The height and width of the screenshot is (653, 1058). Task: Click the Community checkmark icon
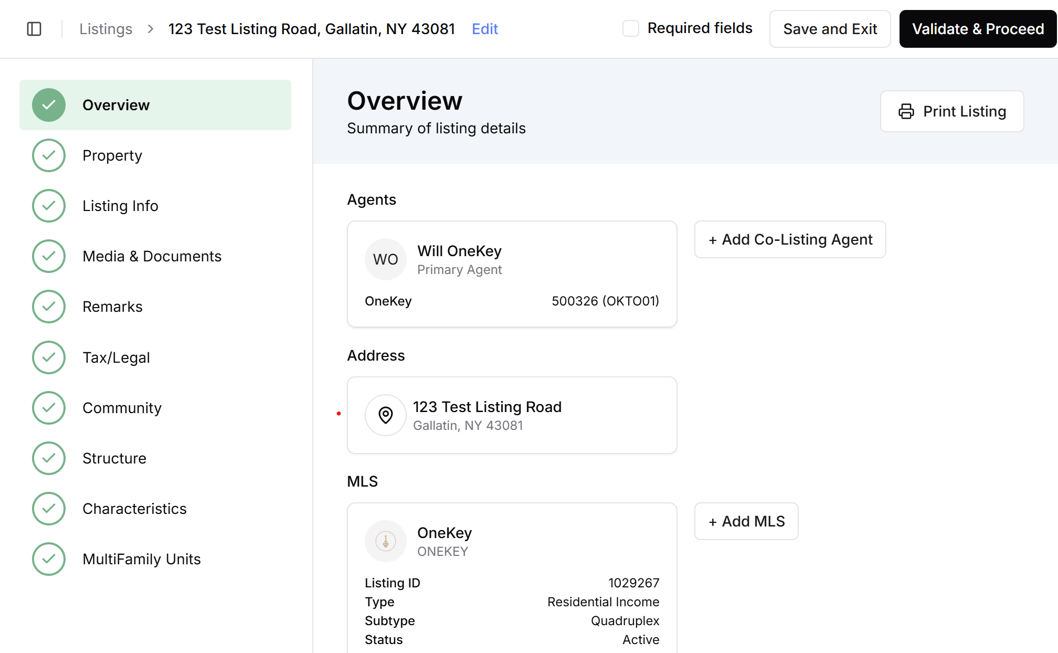click(49, 408)
